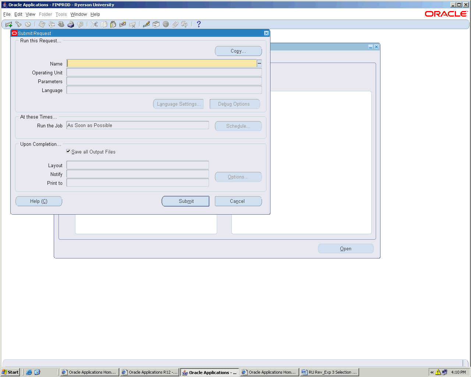Click the Cut scissors icon
The height and width of the screenshot is (377, 471).
[94, 24]
